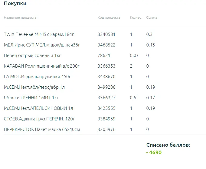Click quantity value 0.5
This screenshot has height=169, width=206.
click(x=133, y=98)
